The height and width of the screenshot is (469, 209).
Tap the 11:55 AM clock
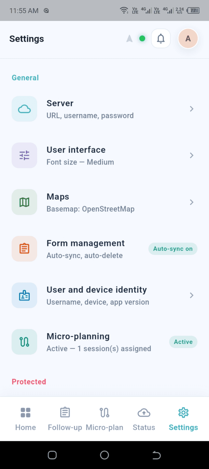(24, 10)
